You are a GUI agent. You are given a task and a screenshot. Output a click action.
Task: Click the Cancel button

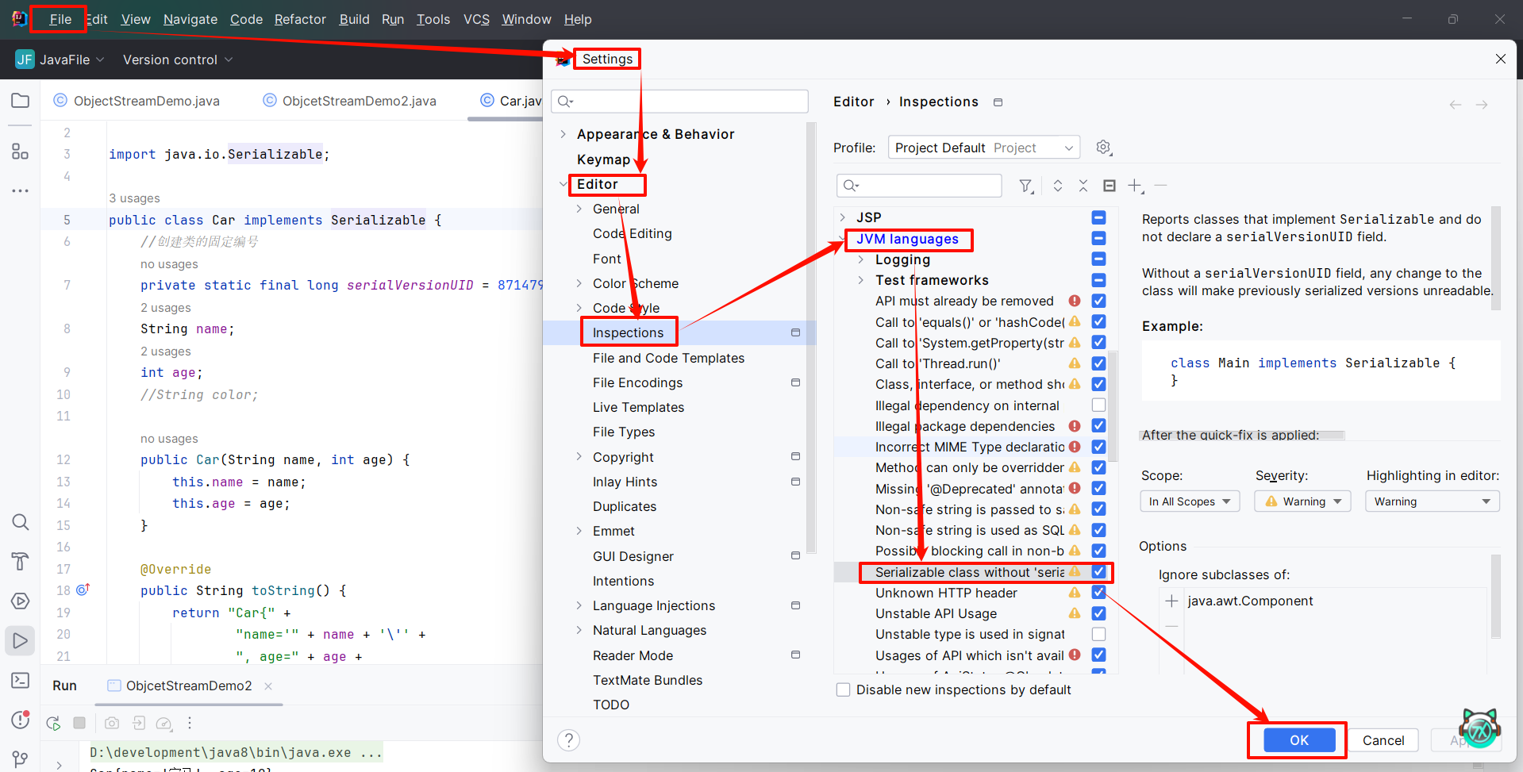(1383, 740)
